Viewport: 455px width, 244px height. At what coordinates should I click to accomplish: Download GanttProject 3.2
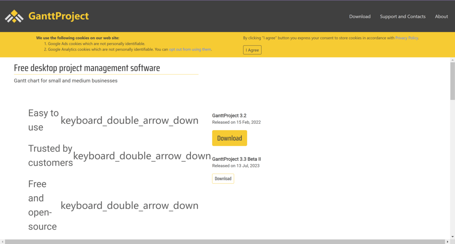[229, 138]
